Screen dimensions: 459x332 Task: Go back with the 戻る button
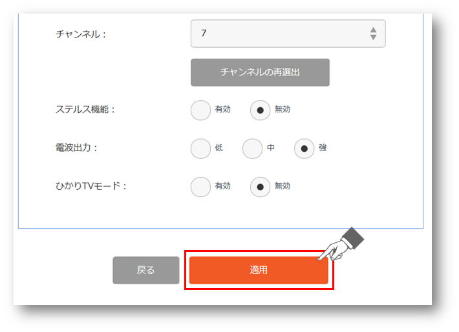(x=145, y=270)
